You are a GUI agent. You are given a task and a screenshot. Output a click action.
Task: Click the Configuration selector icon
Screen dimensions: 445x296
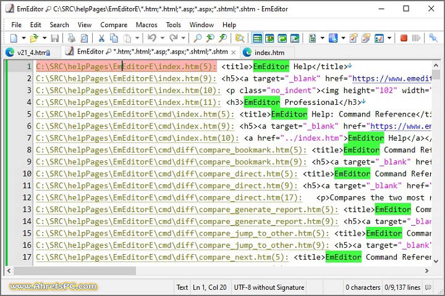click(313, 38)
